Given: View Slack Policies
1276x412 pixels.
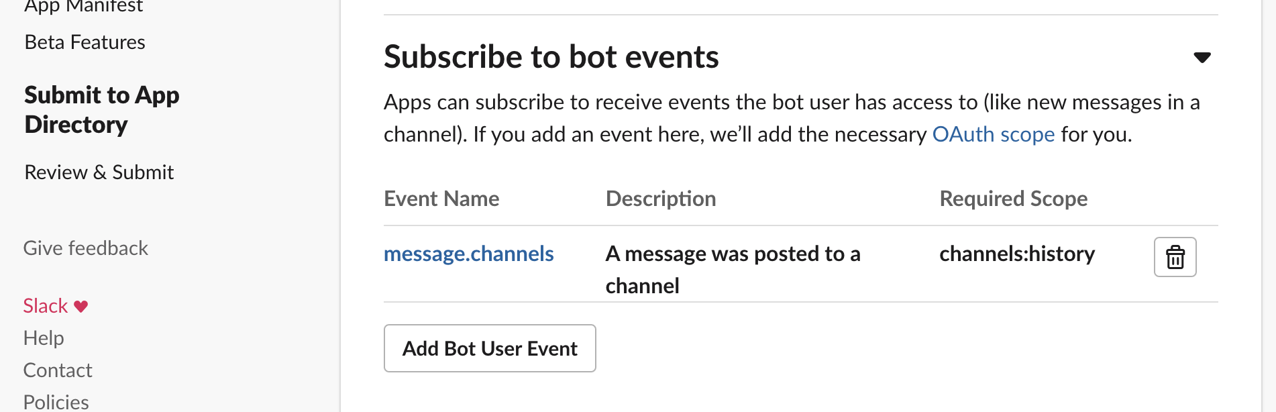Looking at the screenshot, I should pos(56,401).
